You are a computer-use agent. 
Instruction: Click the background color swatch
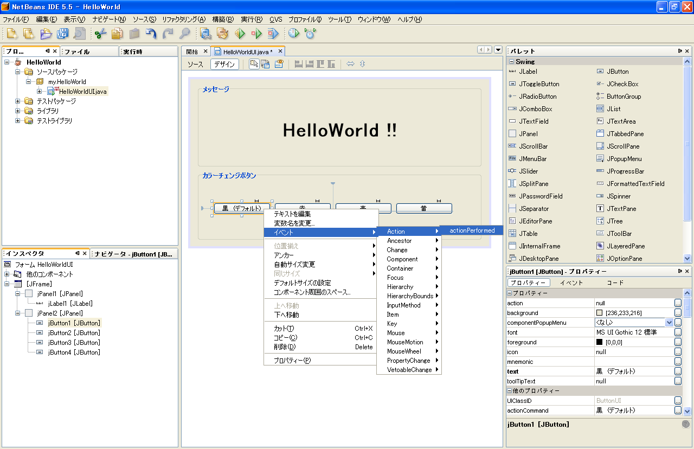(x=599, y=313)
